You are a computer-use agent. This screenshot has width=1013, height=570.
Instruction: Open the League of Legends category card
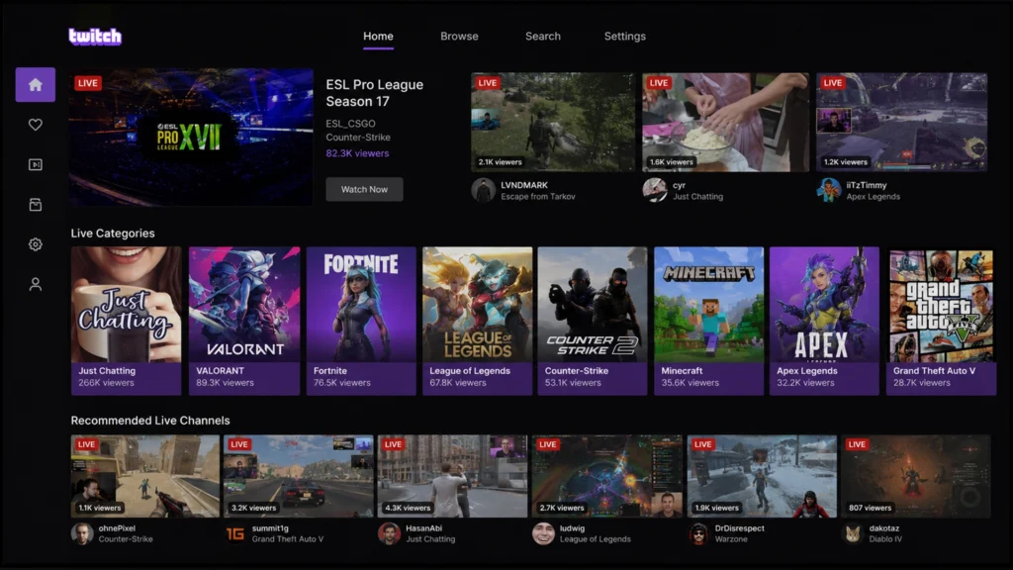click(478, 321)
